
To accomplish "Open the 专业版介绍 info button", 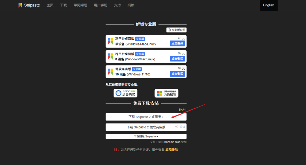I will click(176, 30).
